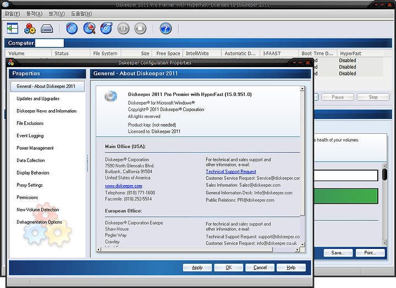Click the disc with arrow toolbar icon
Viewport: 396px width, 288px height.
pos(106,28)
